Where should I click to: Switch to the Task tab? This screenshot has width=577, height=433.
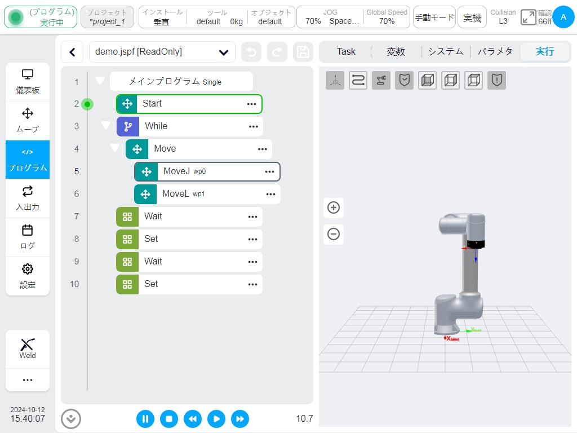tap(346, 51)
